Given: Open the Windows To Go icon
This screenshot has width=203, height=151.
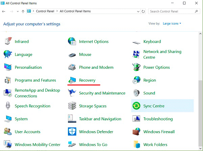Looking at the screenshot, I should (x=72, y=144).
